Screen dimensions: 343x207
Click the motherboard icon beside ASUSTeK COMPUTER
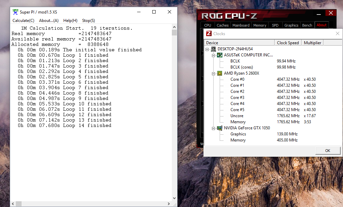point(220,55)
